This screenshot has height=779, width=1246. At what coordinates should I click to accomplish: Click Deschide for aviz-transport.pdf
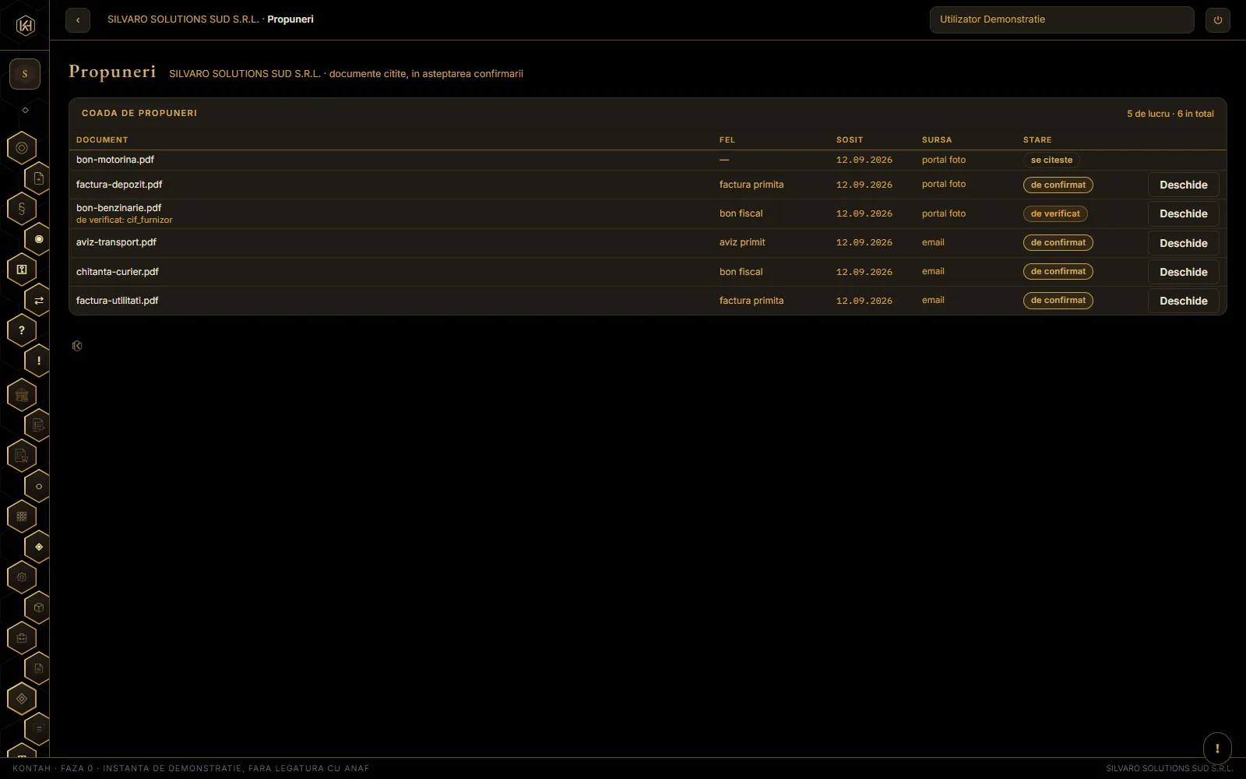click(x=1184, y=243)
